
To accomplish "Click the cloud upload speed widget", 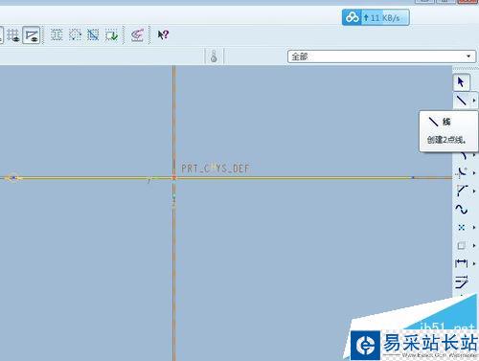I will click(x=376, y=17).
